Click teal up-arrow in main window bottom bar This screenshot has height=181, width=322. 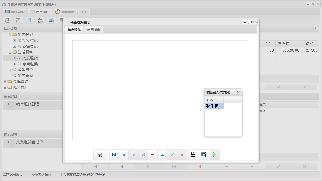click(x=252, y=166)
